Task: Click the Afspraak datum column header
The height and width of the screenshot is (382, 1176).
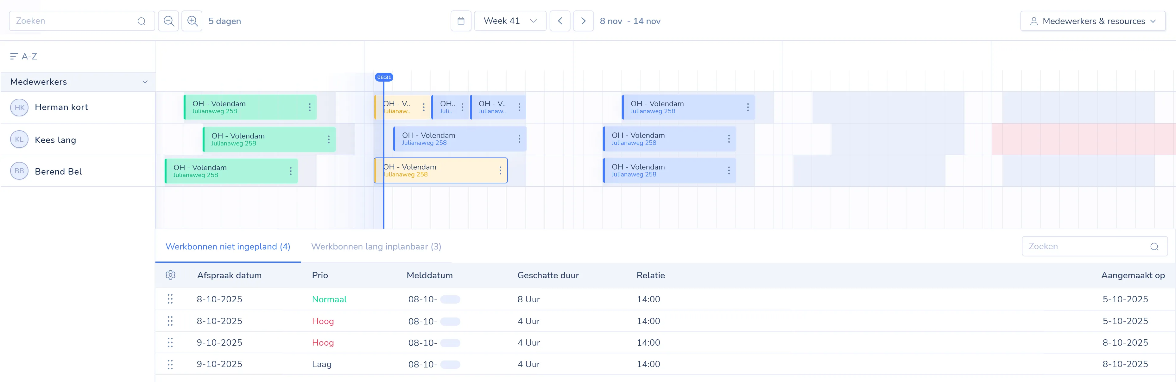Action: (229, 275)
